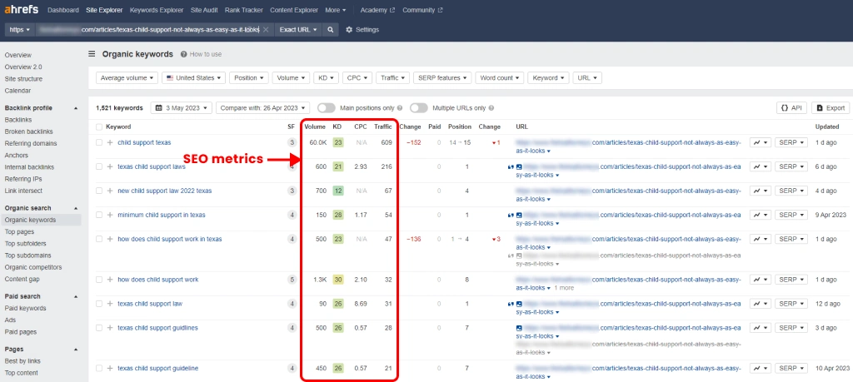Click the search magnifier button

pyautogui.click(x=330, y=30)
